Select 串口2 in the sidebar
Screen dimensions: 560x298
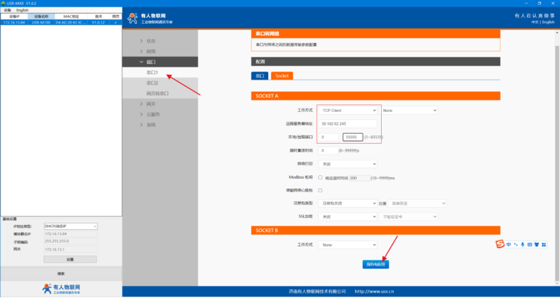[153, 83]
